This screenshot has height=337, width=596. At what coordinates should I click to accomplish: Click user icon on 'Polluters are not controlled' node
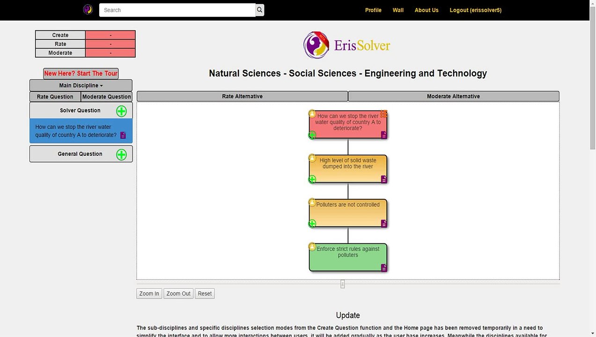point(312,202)
